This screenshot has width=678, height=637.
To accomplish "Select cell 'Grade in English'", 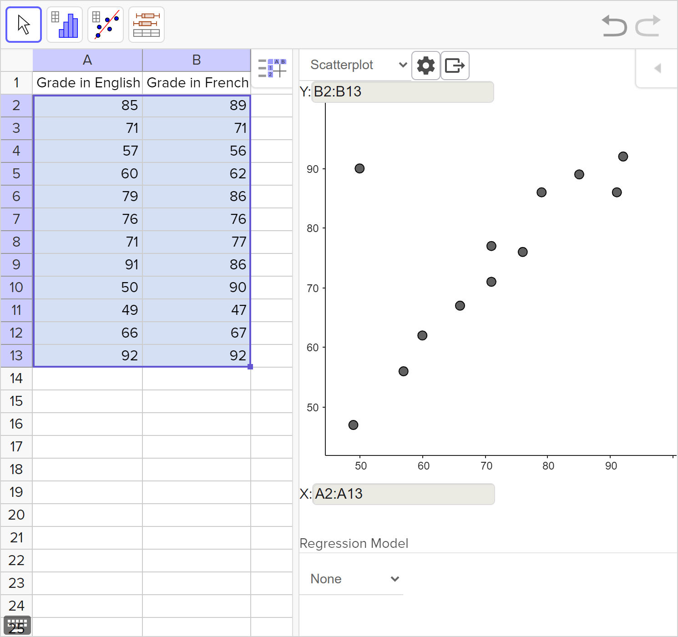I will click(88, 83).
